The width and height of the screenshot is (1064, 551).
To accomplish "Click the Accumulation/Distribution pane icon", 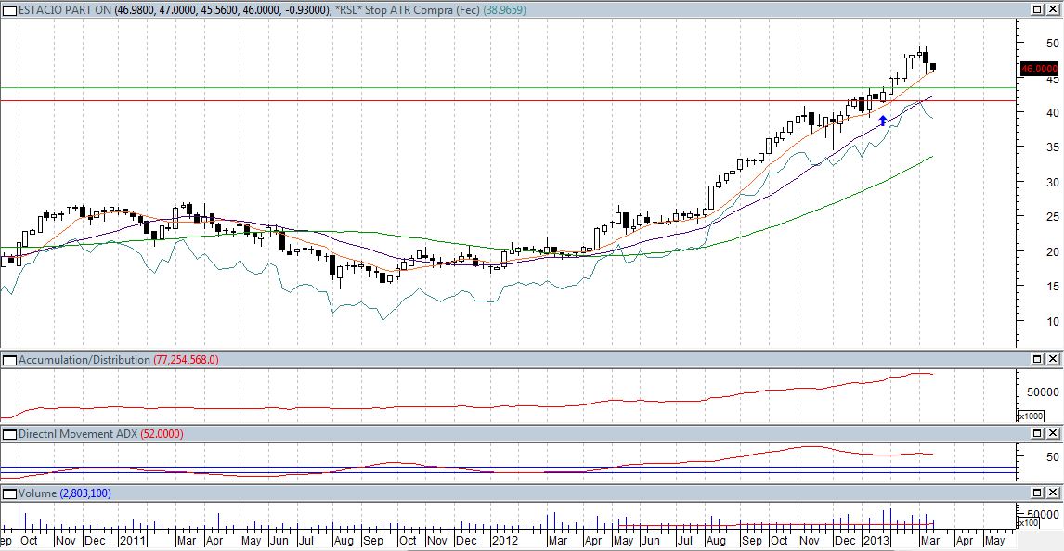I will 8,359.
